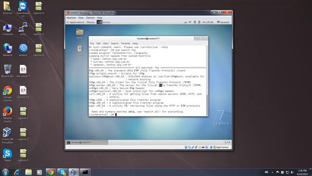Click the 'wget.x86_64' result line
Screen dimensions: 312x176
pos(144,106)
